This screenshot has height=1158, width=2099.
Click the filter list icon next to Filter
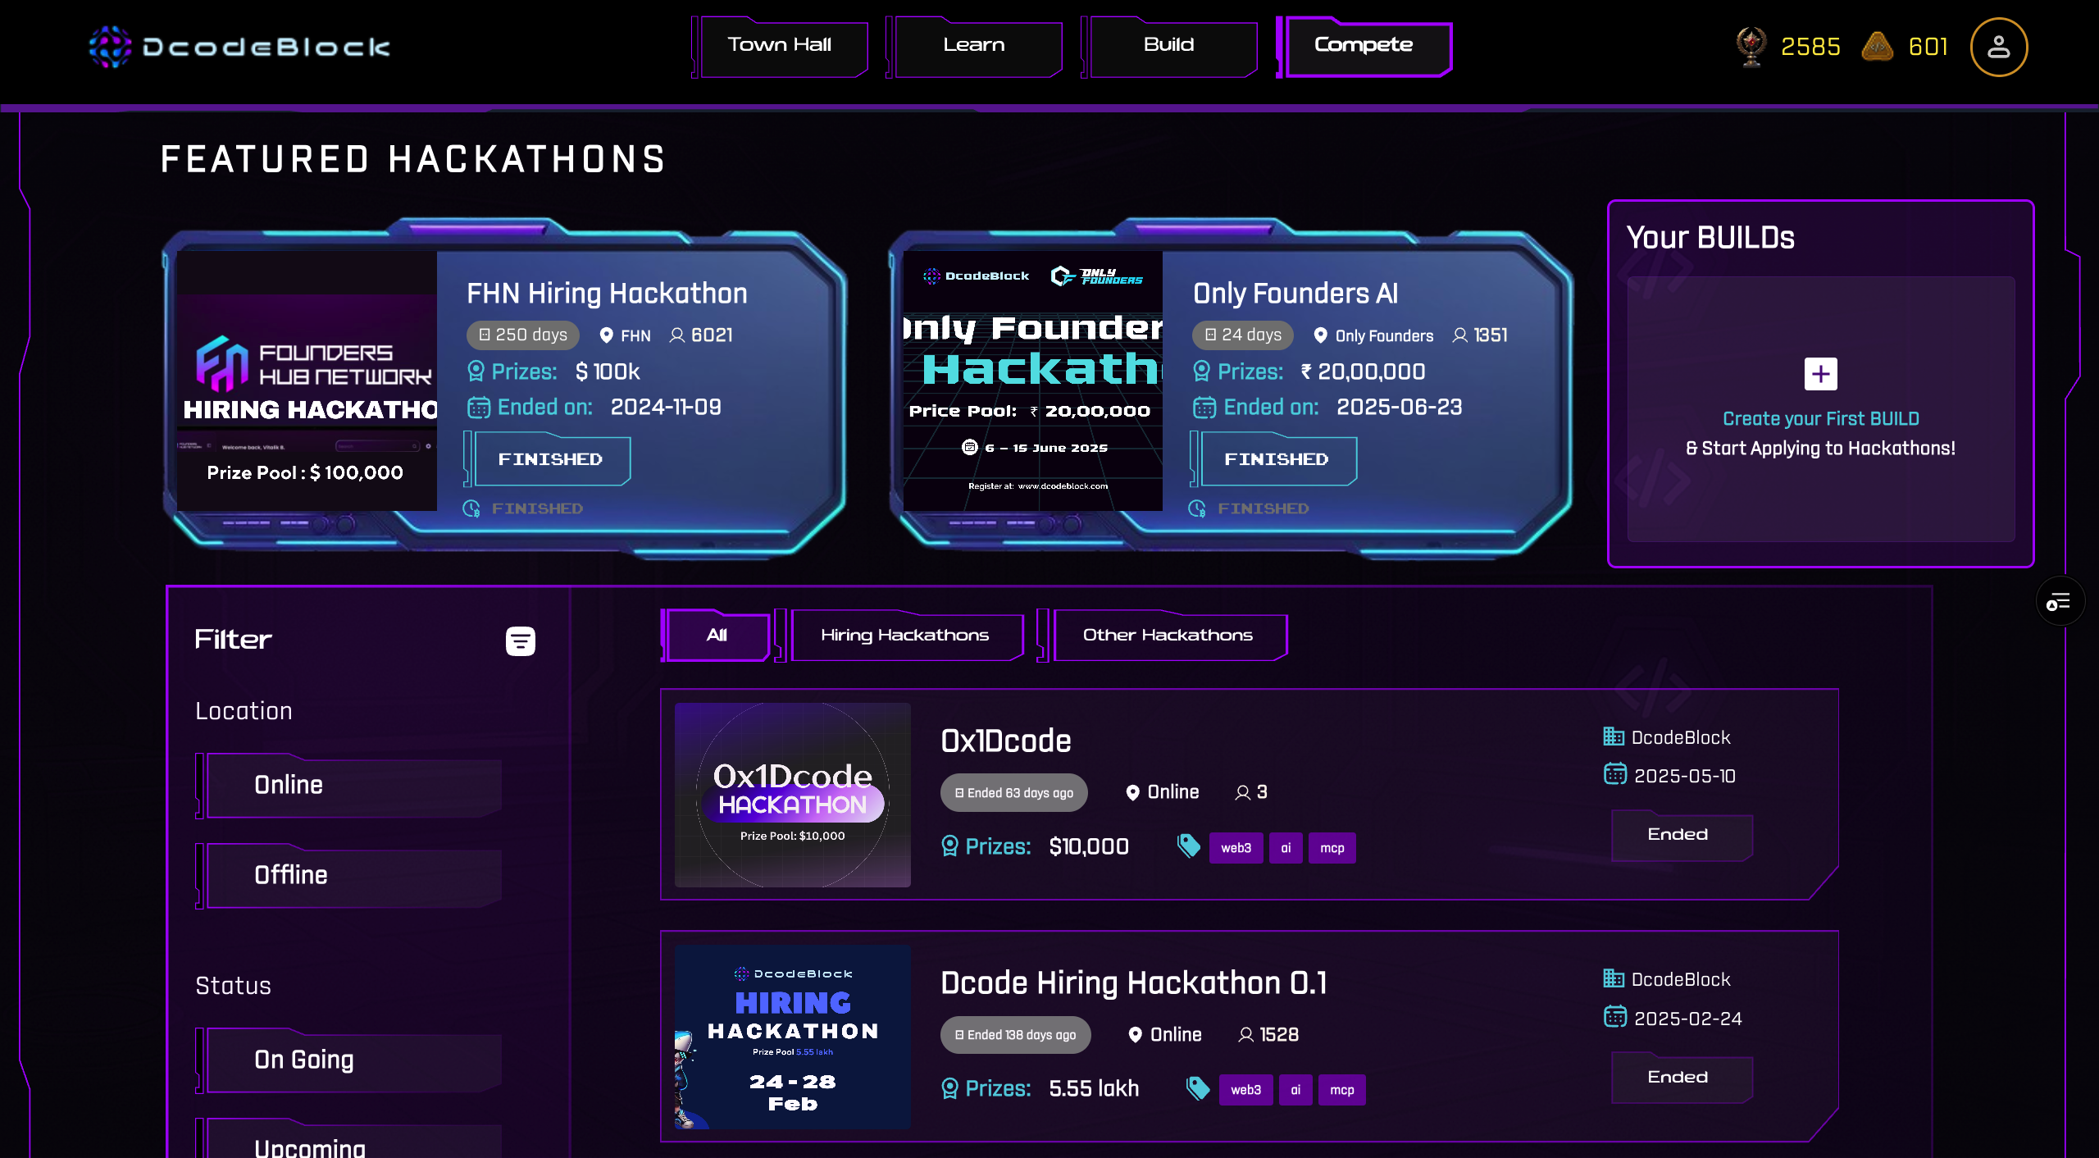click(521, 641)
